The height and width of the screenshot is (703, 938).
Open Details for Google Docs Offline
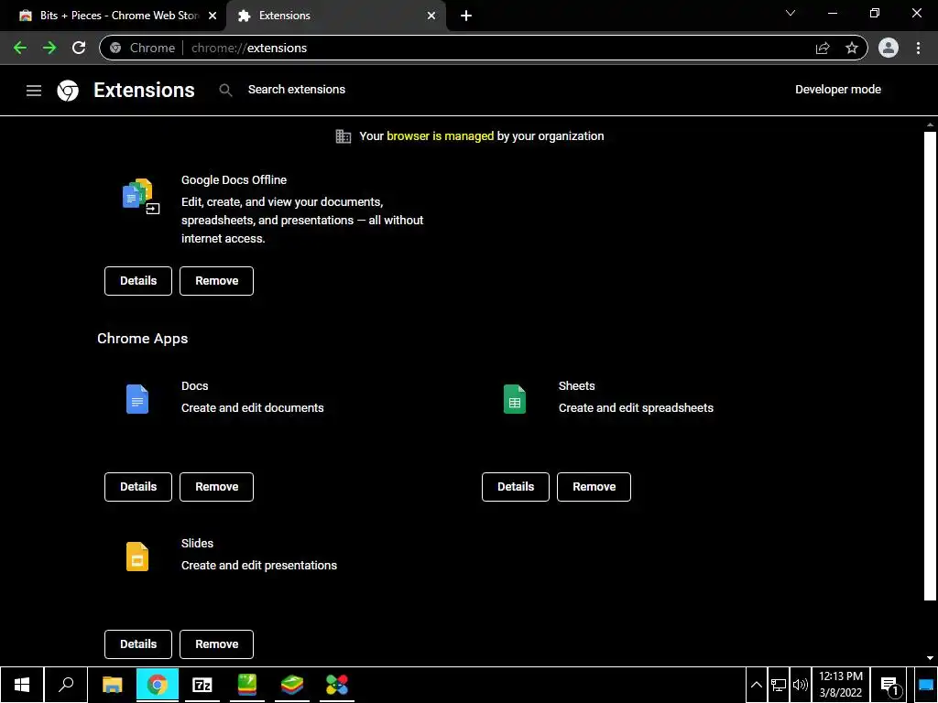(x=138, y=281)
